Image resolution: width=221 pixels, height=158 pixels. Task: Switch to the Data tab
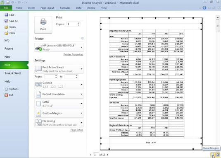(x=78, y=8)
